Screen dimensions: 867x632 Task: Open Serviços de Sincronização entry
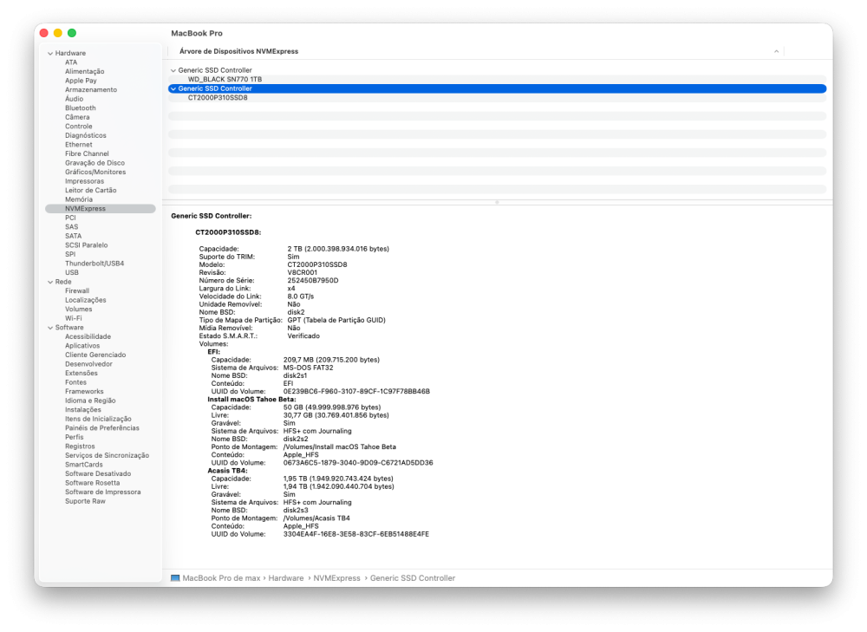107,456
